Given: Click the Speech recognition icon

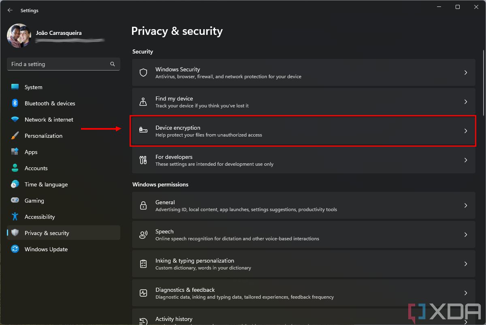Looking at the screenshot, I should coord(143,235).
